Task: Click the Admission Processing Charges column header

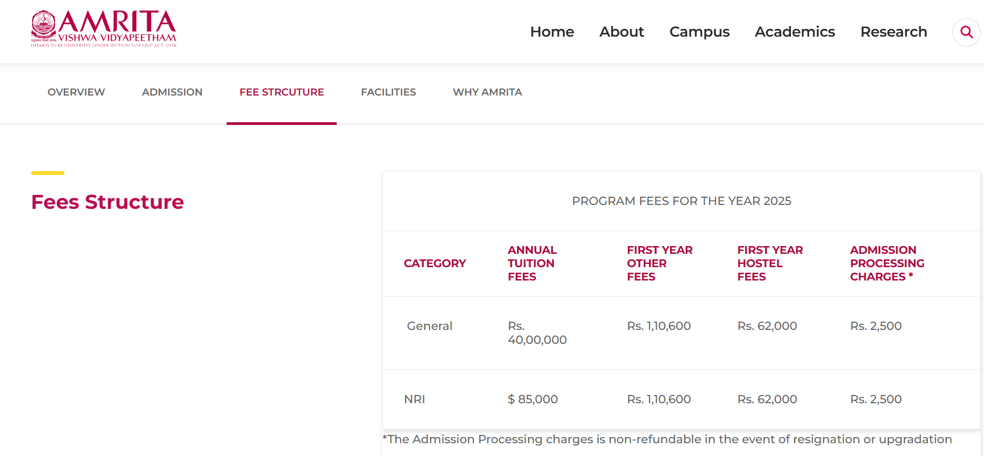Action: coord(887,263)
